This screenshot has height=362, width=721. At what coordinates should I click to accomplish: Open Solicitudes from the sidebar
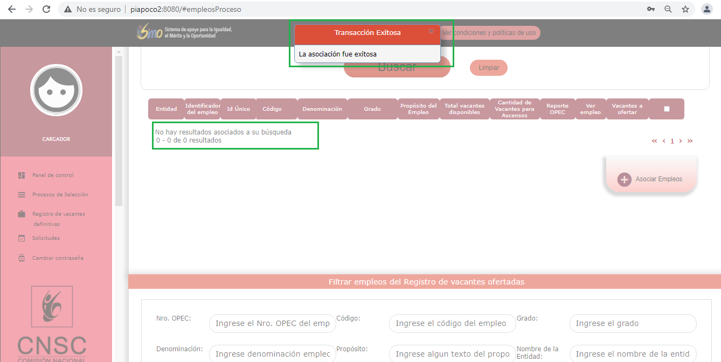pyautogui.click(x=46, y=238)
